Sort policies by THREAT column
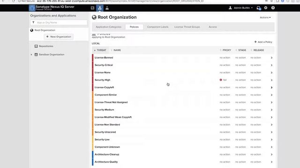 100,50
